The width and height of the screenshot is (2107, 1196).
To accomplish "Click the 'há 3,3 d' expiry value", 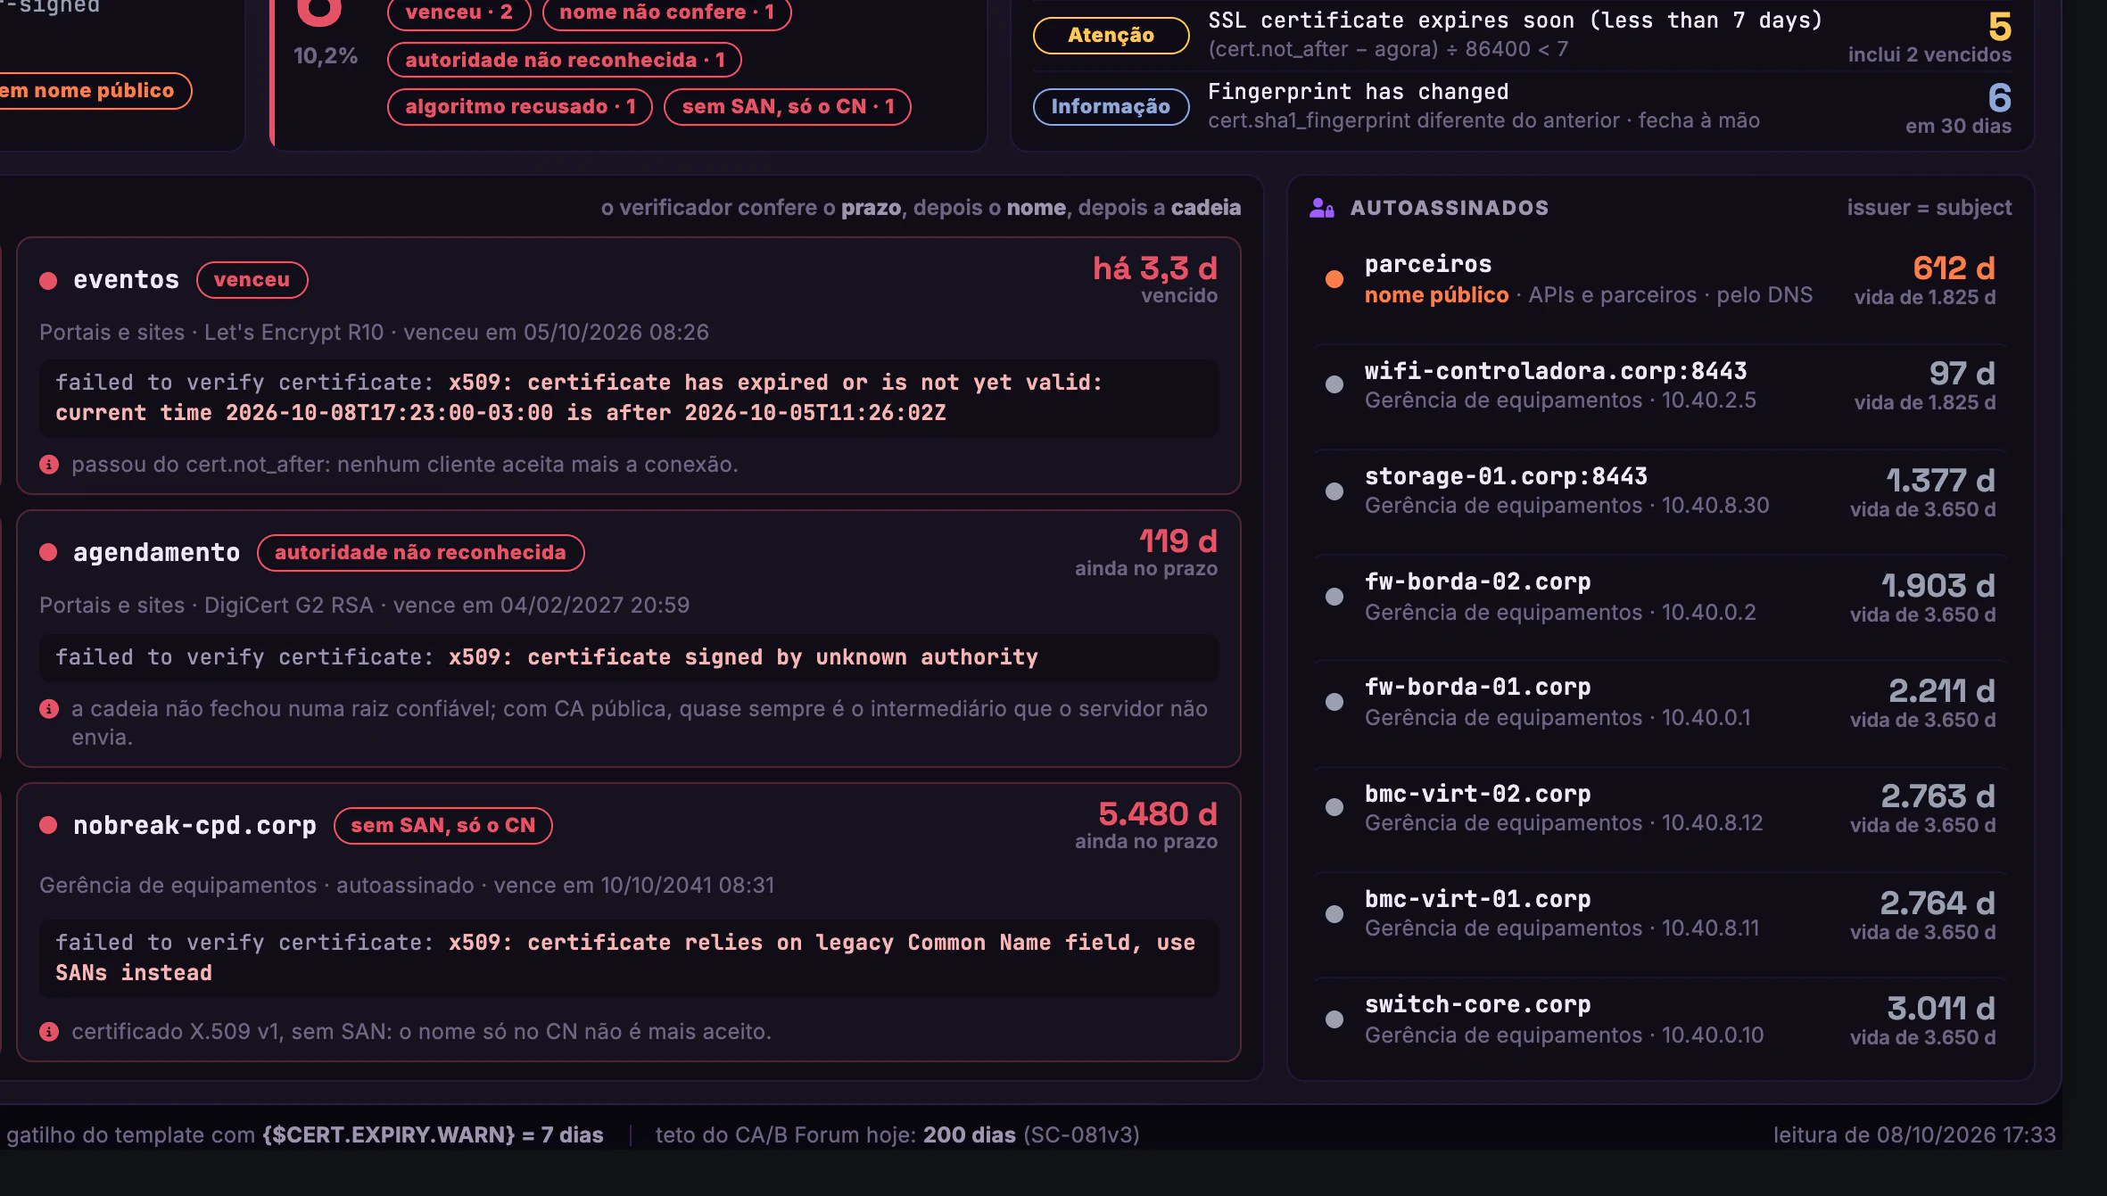I will click(x=1155, y=268).
